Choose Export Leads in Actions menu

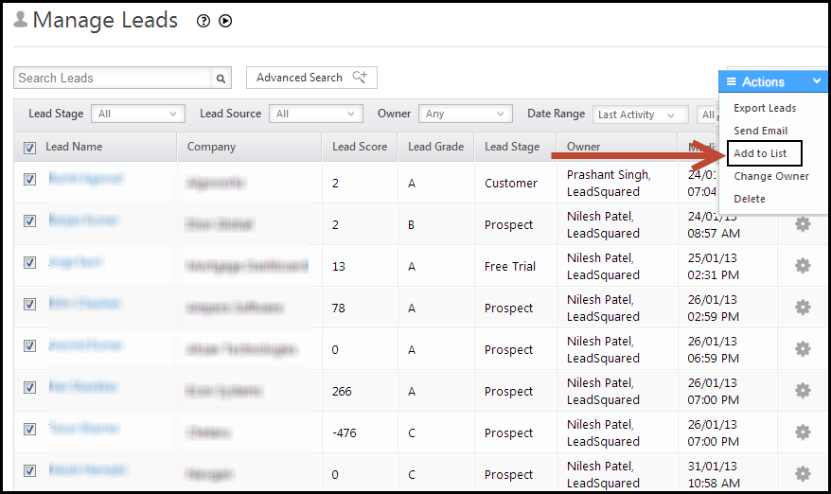pos(765,108)
